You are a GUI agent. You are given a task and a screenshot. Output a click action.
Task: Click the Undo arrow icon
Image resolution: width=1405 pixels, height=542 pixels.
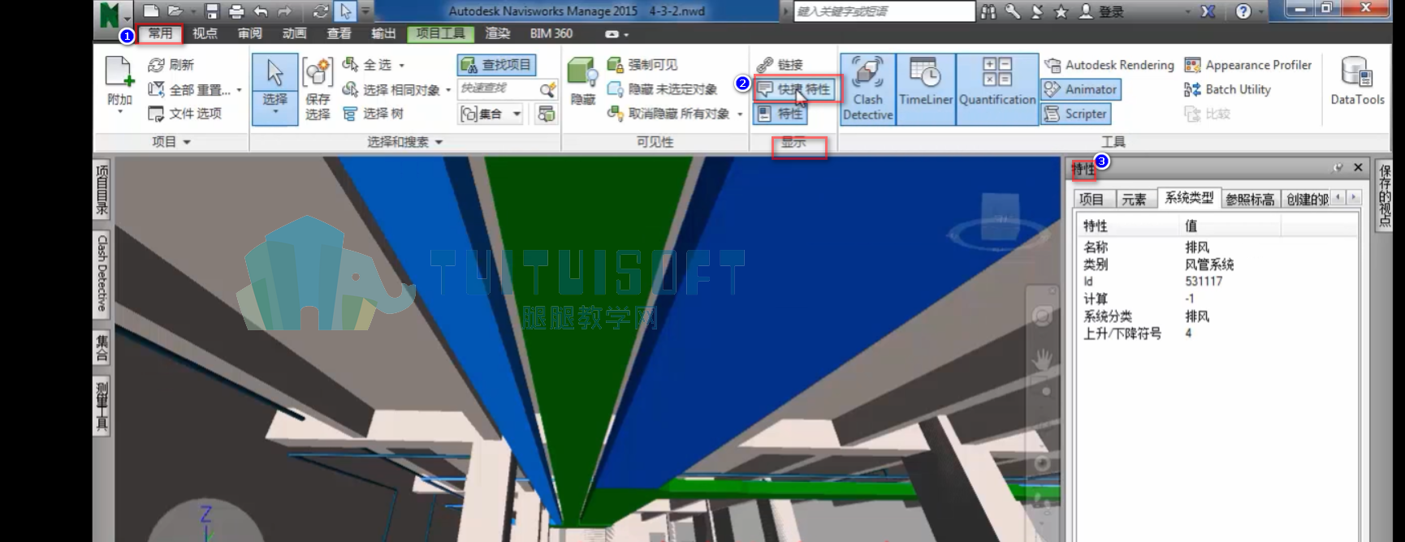[261, 11]
